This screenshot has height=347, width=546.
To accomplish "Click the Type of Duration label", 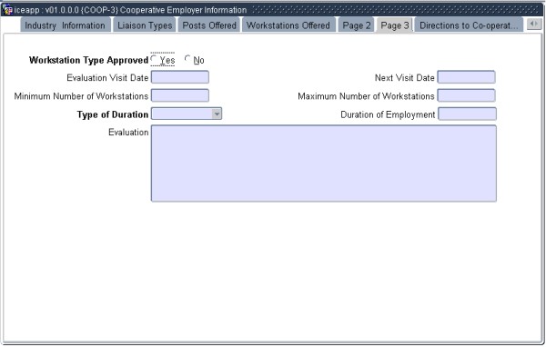I will pos(113,114).
